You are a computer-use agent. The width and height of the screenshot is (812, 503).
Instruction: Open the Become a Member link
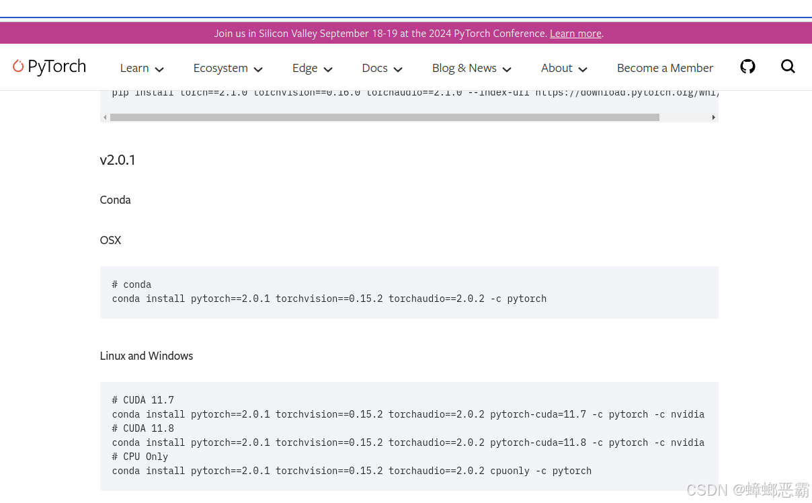click(665, 68)
